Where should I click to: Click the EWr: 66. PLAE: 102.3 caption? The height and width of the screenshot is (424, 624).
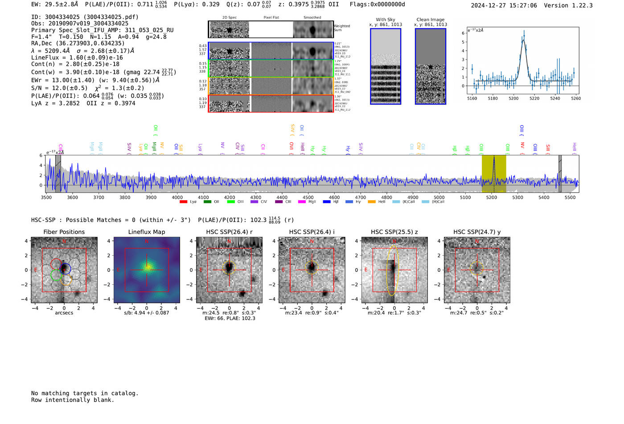coord(230,319)
